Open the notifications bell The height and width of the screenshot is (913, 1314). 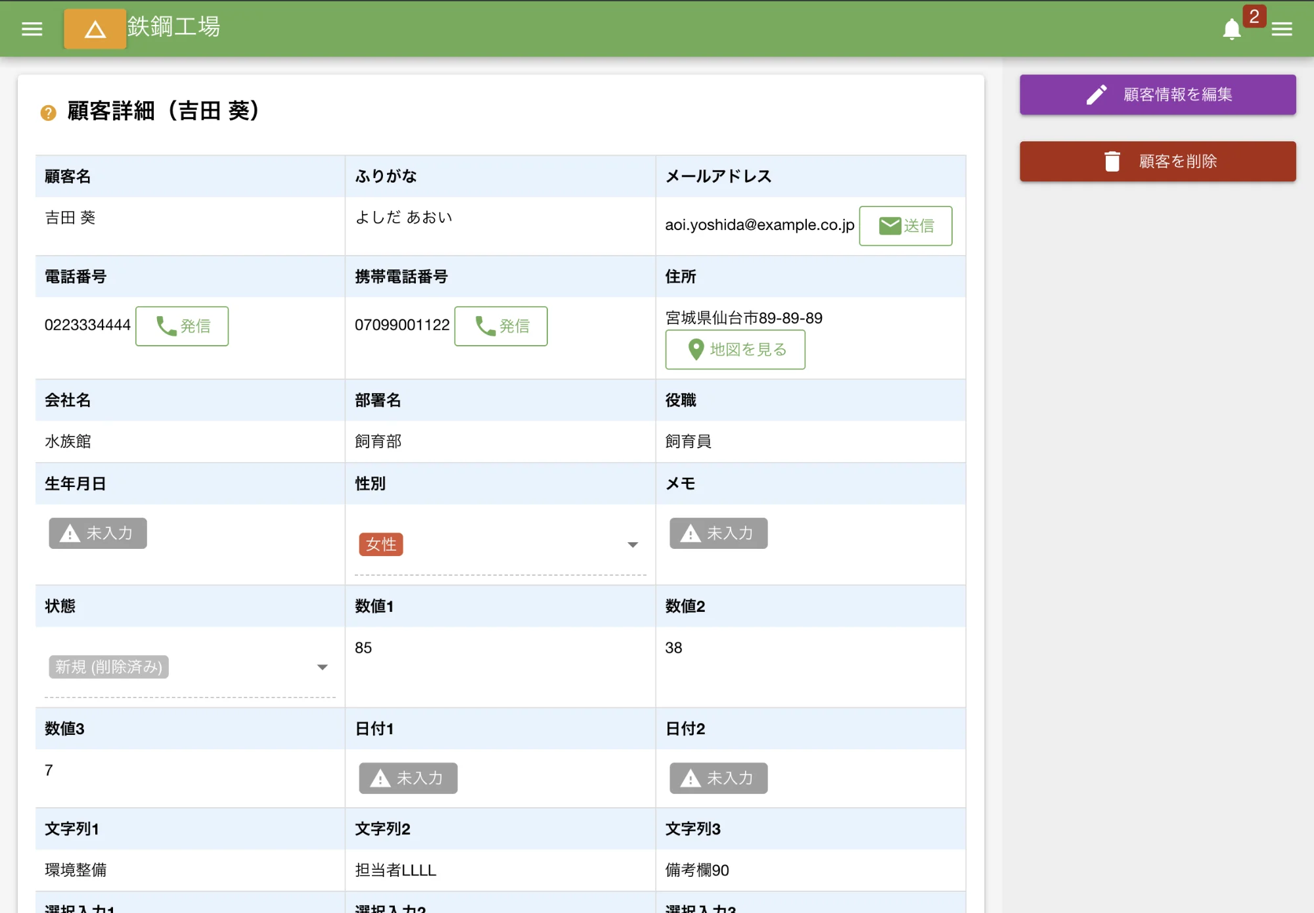[x=1231, y=29]
